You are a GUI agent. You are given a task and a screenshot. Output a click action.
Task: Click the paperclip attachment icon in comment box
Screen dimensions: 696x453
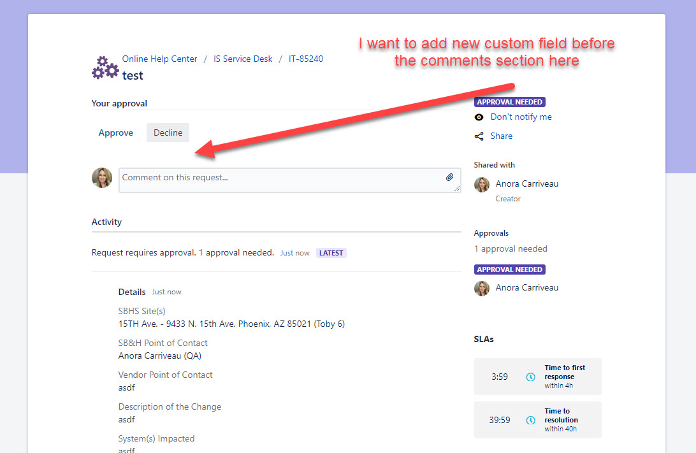(449, 178)
